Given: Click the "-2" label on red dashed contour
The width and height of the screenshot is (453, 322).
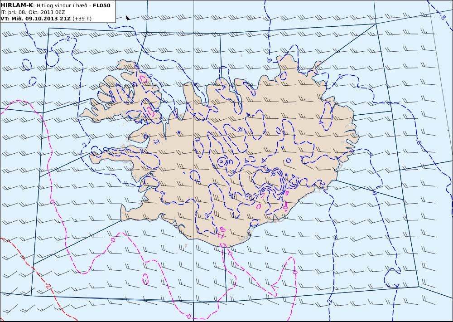Looking at the screenshot, I should click(x=48, y=287).
